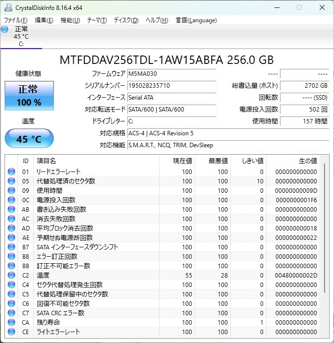Click the CrystalDiskInfo title bar app icon
Image resolution: width=334 pixels, height=343 pixels.
pyautogui.click(x=8, y=7)
